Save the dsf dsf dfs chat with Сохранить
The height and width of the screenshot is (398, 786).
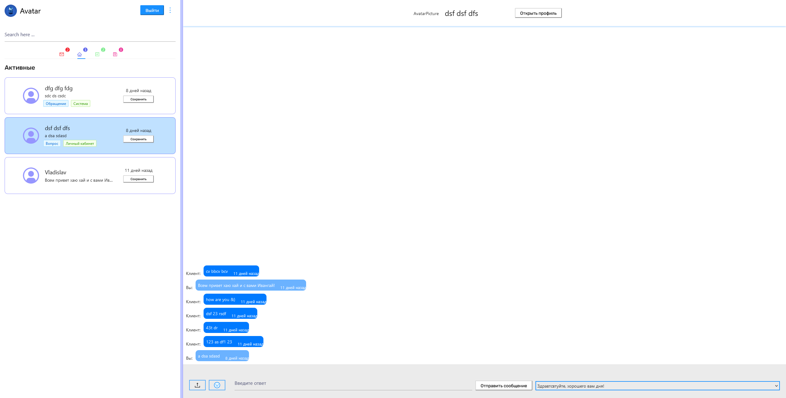(138, 139)
